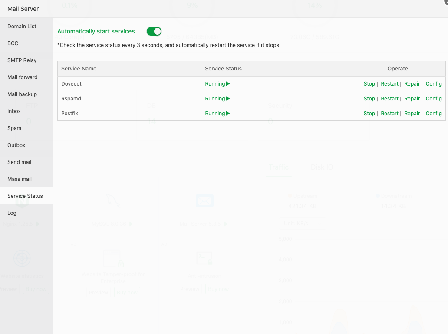This screenshot has width=448, height=334.
Task: Click the Rspamd Running status play icon
Action: (228, 99)
